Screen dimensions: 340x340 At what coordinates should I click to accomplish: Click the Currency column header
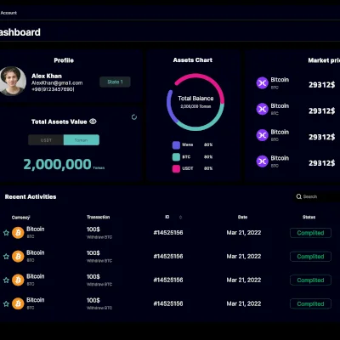pos(20,218)
